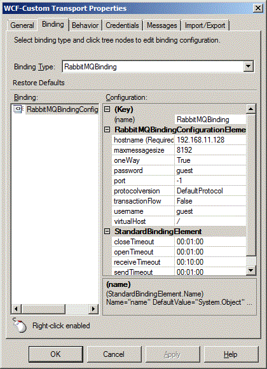Click the Configuration vertical scrollbar thumb
The width and height of the screenshot is (267, 369).
[x=250, y=185]
